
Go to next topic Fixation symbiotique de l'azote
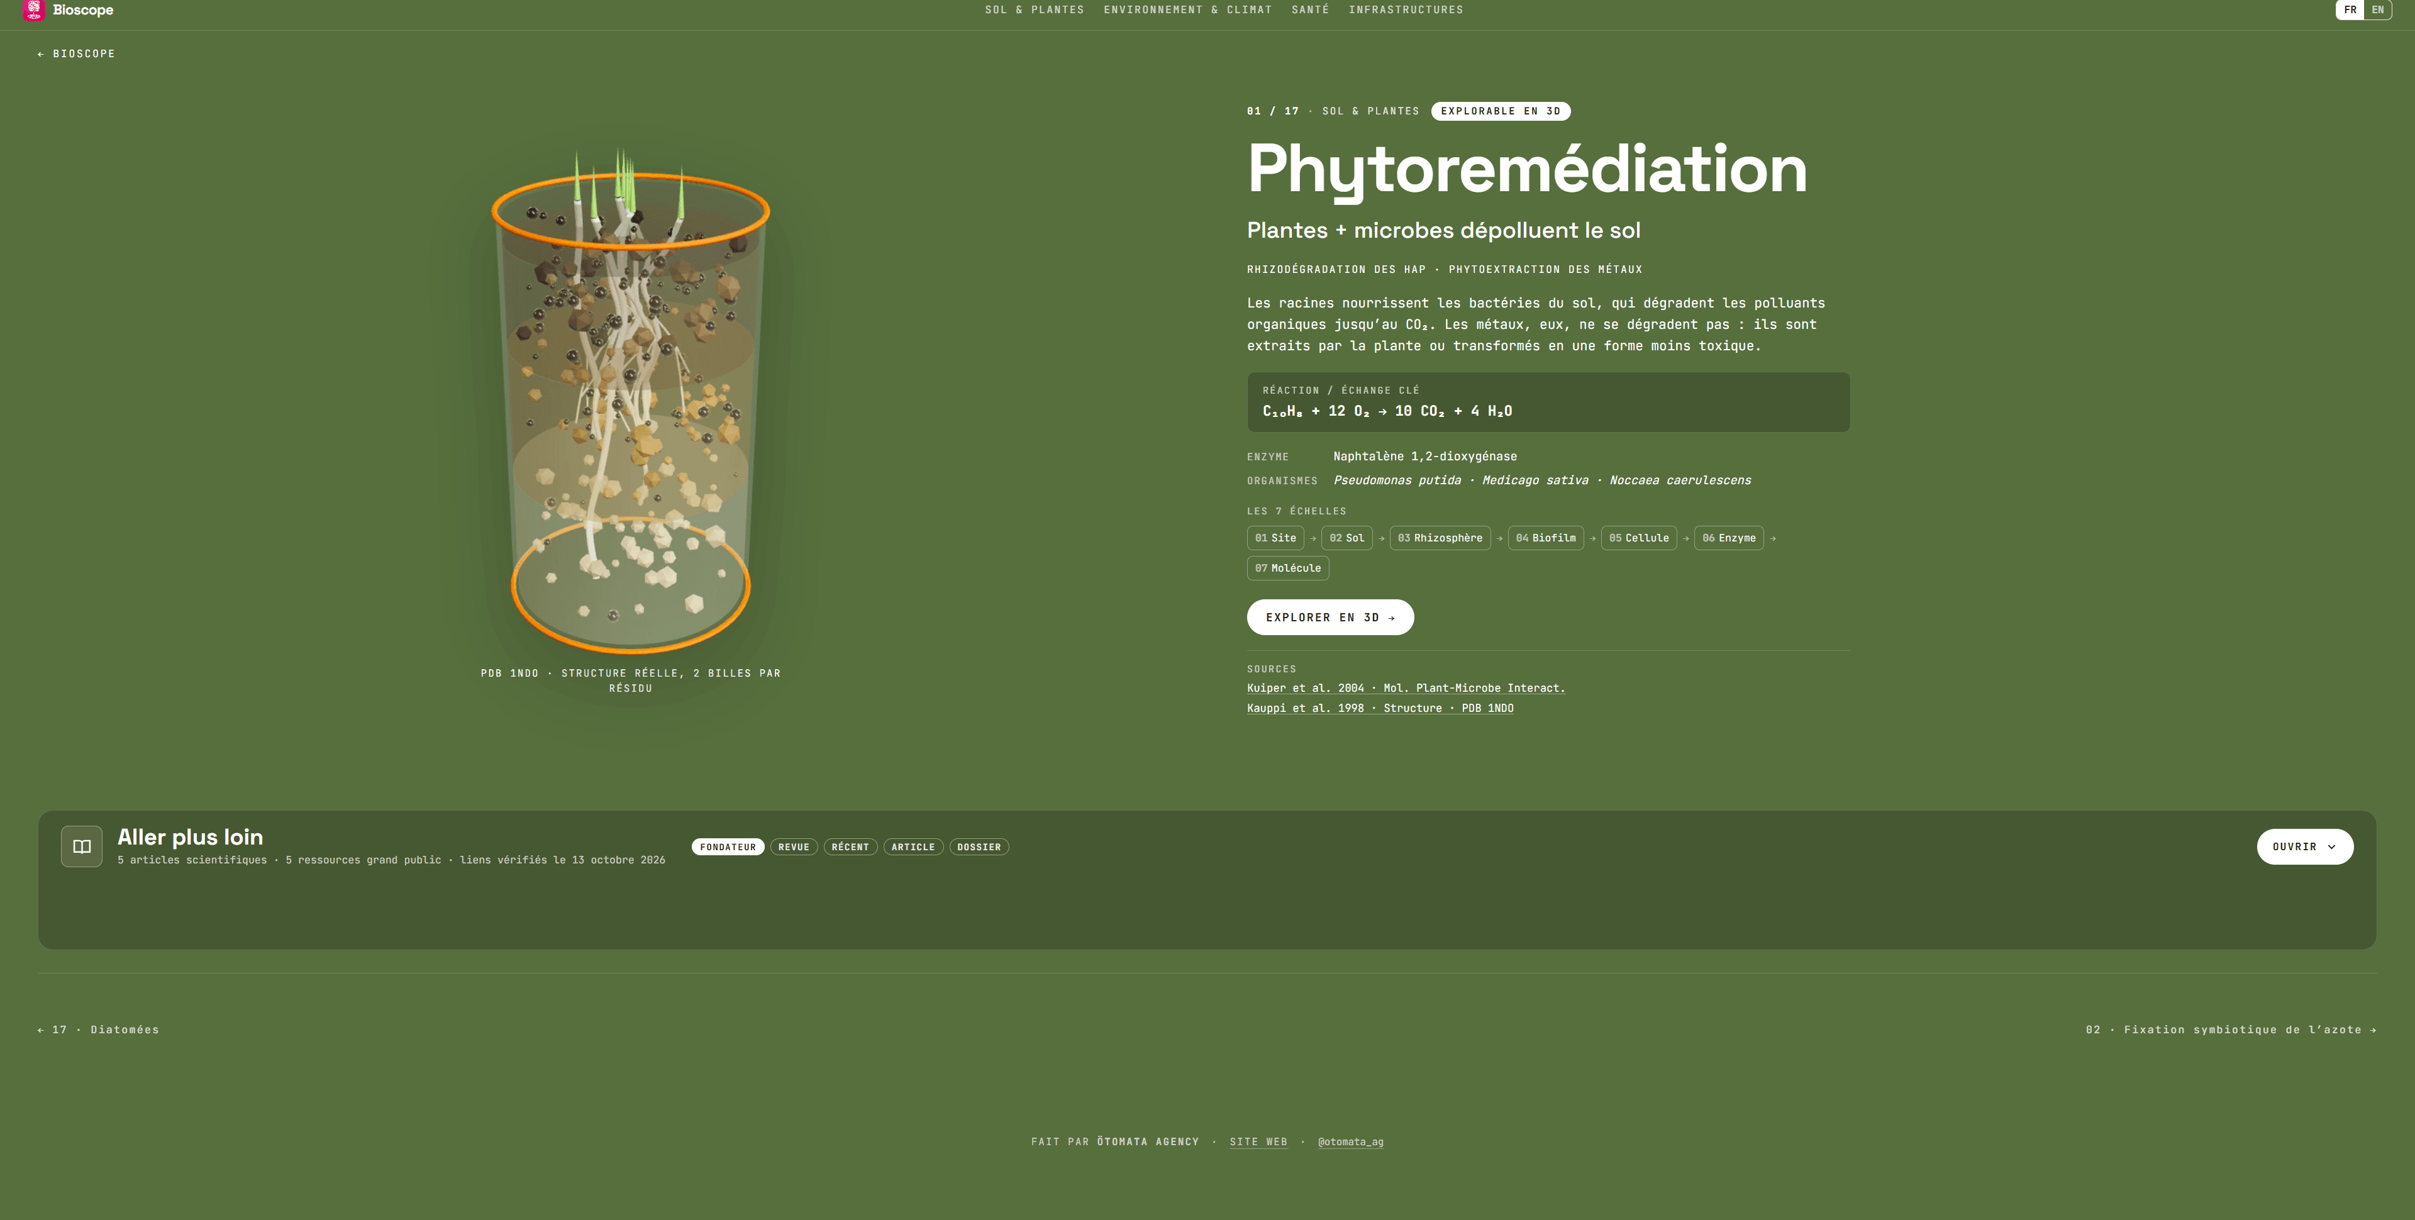point(2230,1029)
